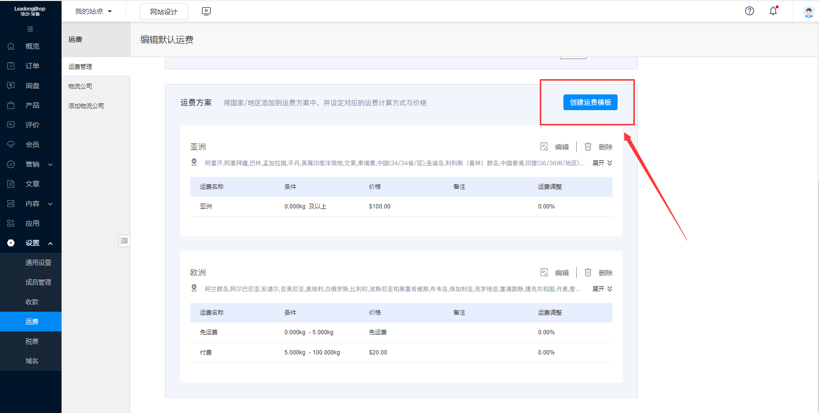Open the notifications bell icon
The image size is (819, 413).
point(773,11)
